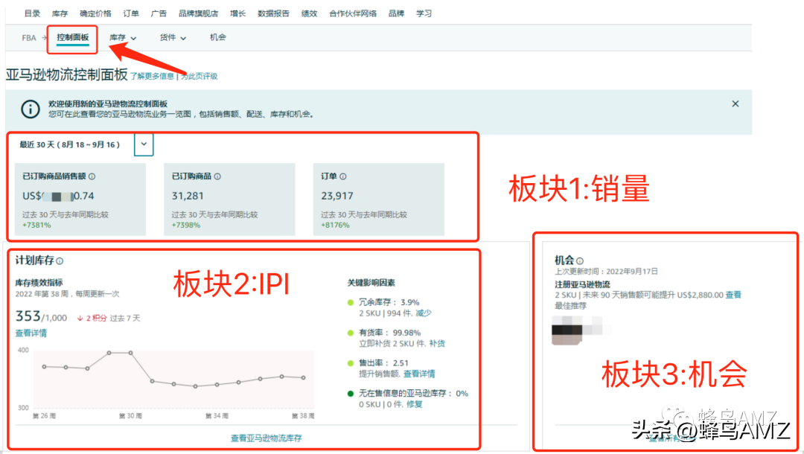This screenshot has width=804, height=454.
Task: Open the 确定价格 menu
Action: (95, 13)
